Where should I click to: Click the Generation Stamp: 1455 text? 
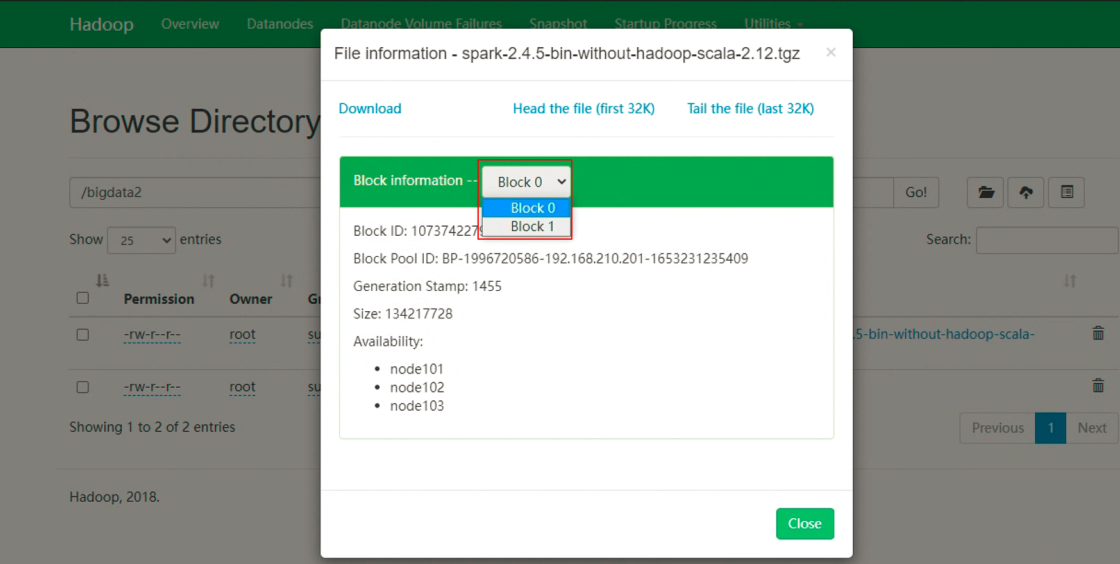pos(427,286)
